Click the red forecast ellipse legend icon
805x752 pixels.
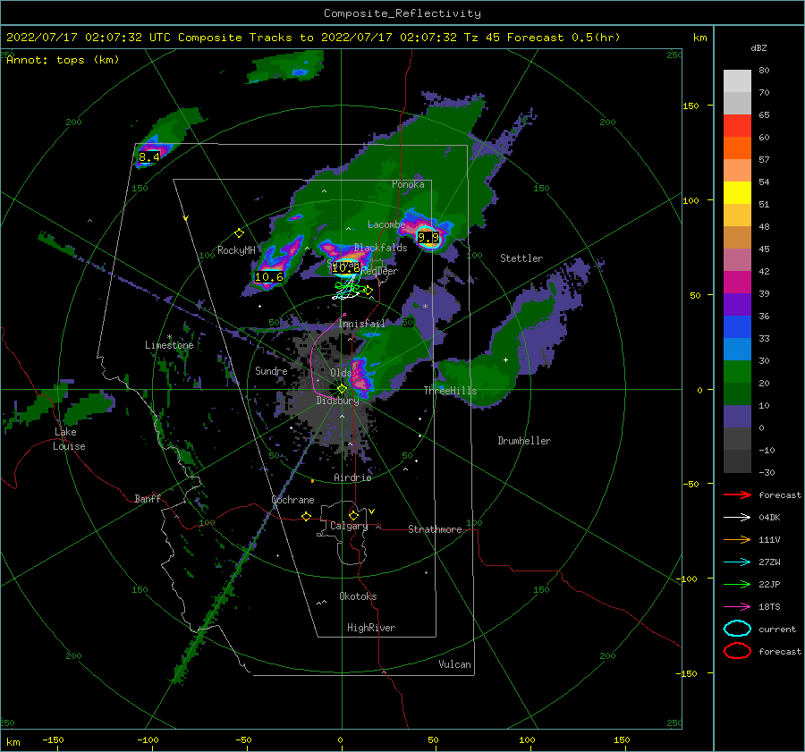point(737,651)
